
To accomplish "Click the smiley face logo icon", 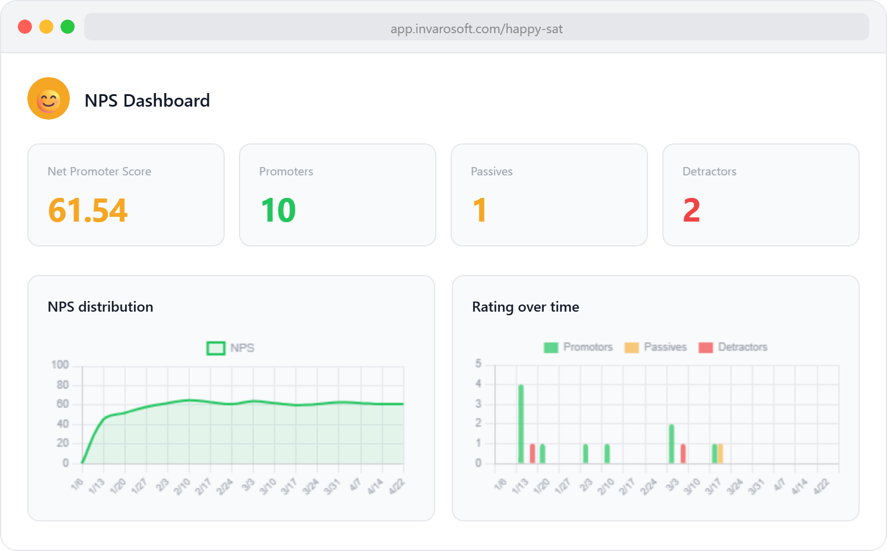I will pos(49,98).
